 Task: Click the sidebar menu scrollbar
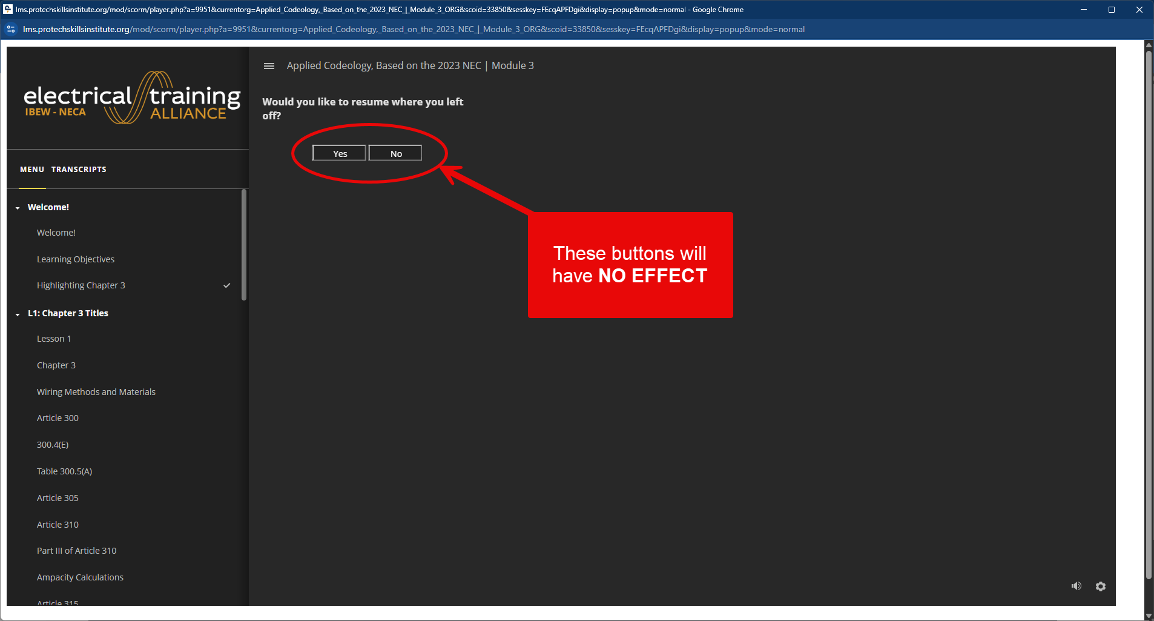click(244, 245)
